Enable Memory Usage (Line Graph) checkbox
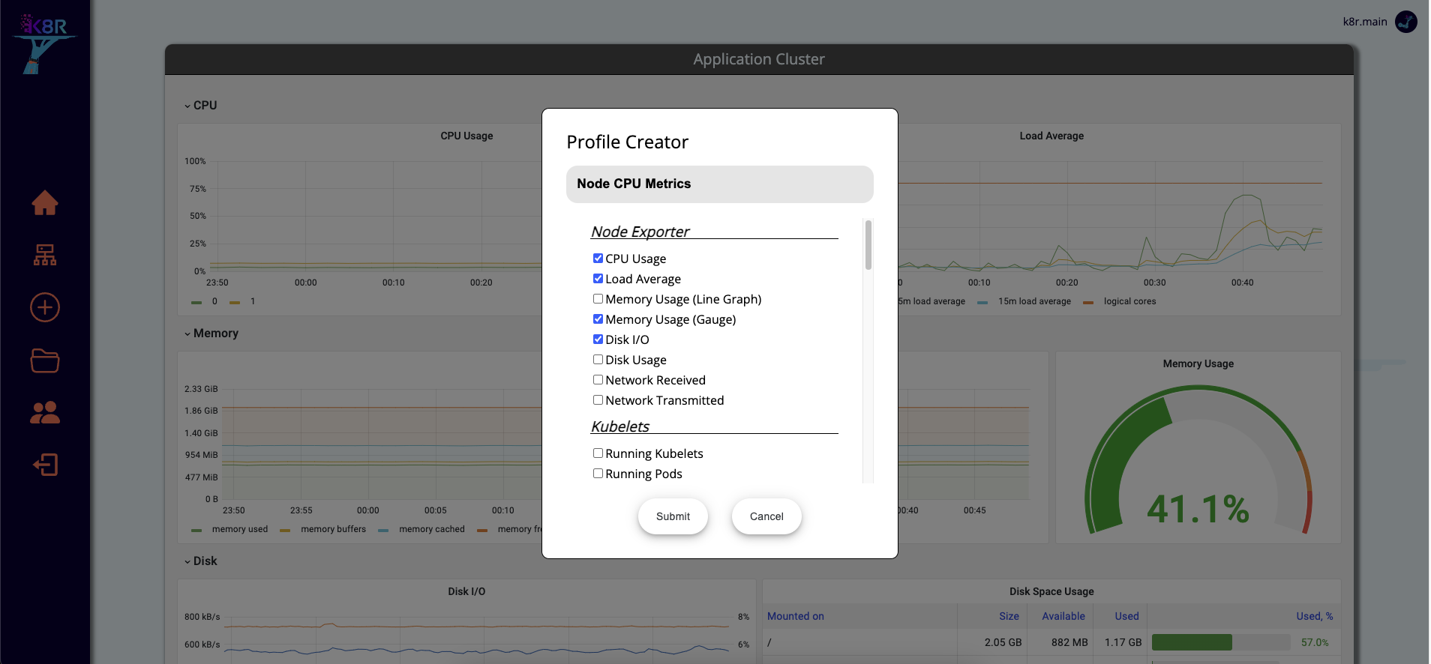The image size is (1431, 664). 598,298
